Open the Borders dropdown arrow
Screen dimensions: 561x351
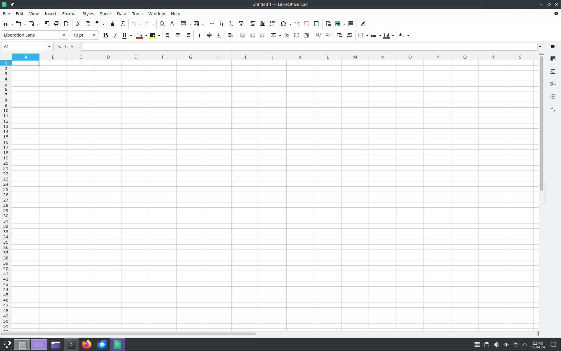(x=367, y=35)
